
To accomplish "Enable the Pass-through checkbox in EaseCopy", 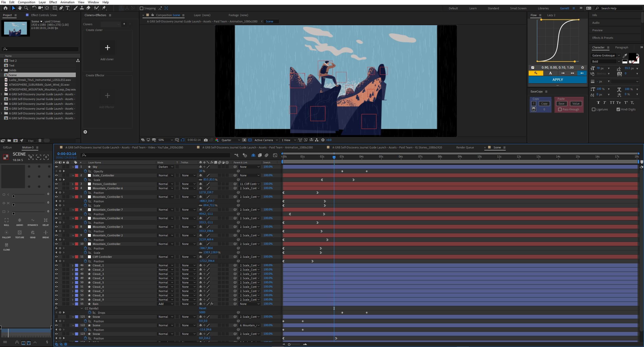I will 560,109.
